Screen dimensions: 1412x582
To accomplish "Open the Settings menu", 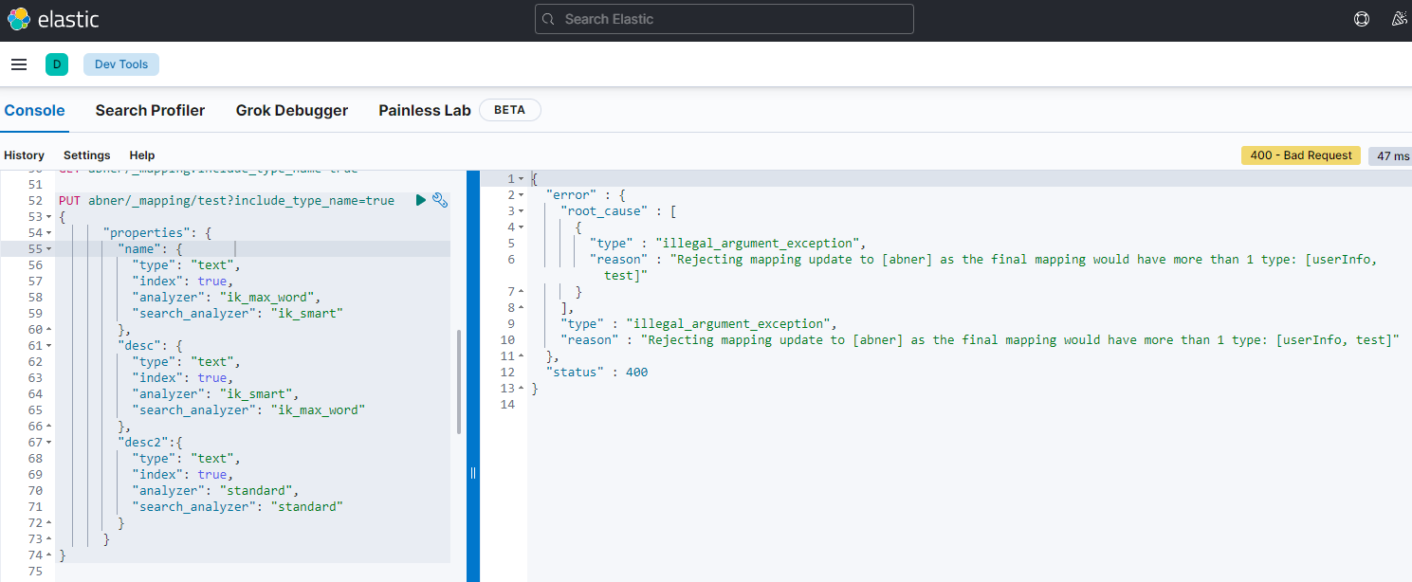I will [87, 155].
